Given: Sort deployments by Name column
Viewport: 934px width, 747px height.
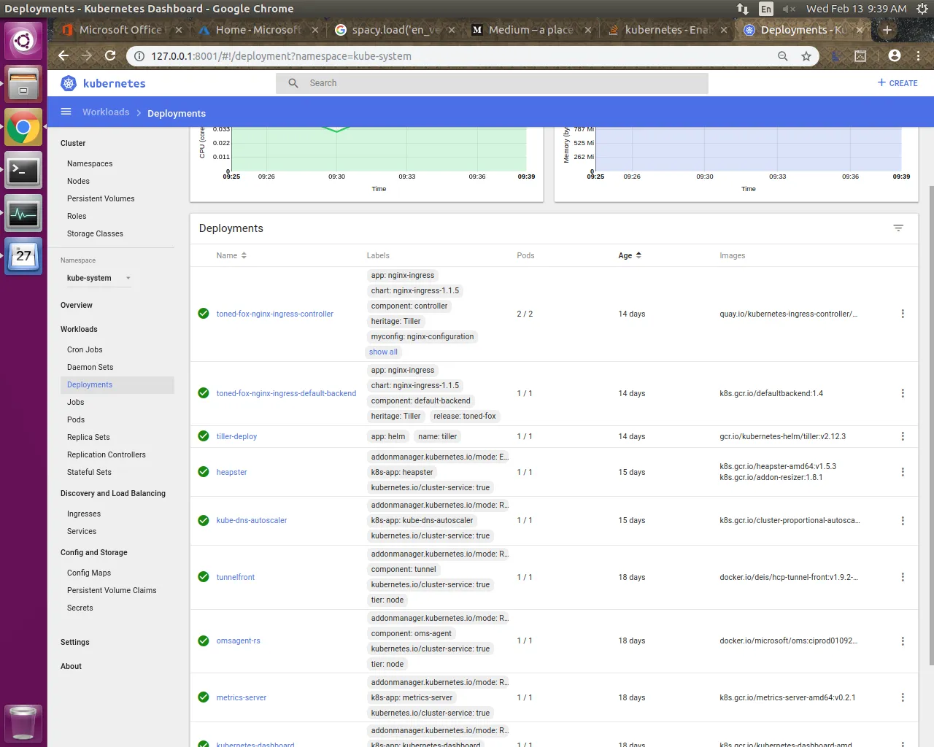Looking at the screenshot, I should pos(231,255).
